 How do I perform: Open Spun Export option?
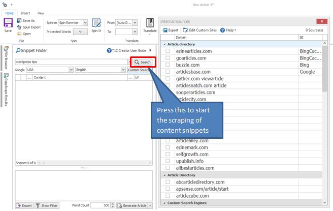29,27
